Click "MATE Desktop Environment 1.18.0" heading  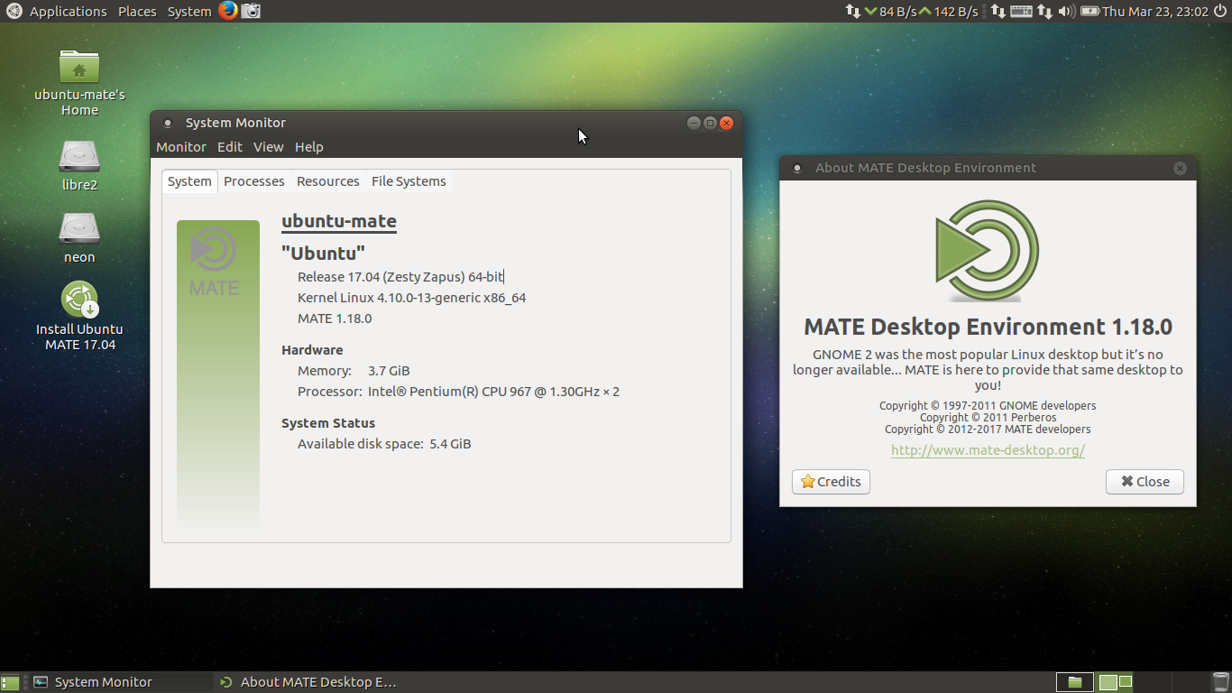tap(988, 327)
